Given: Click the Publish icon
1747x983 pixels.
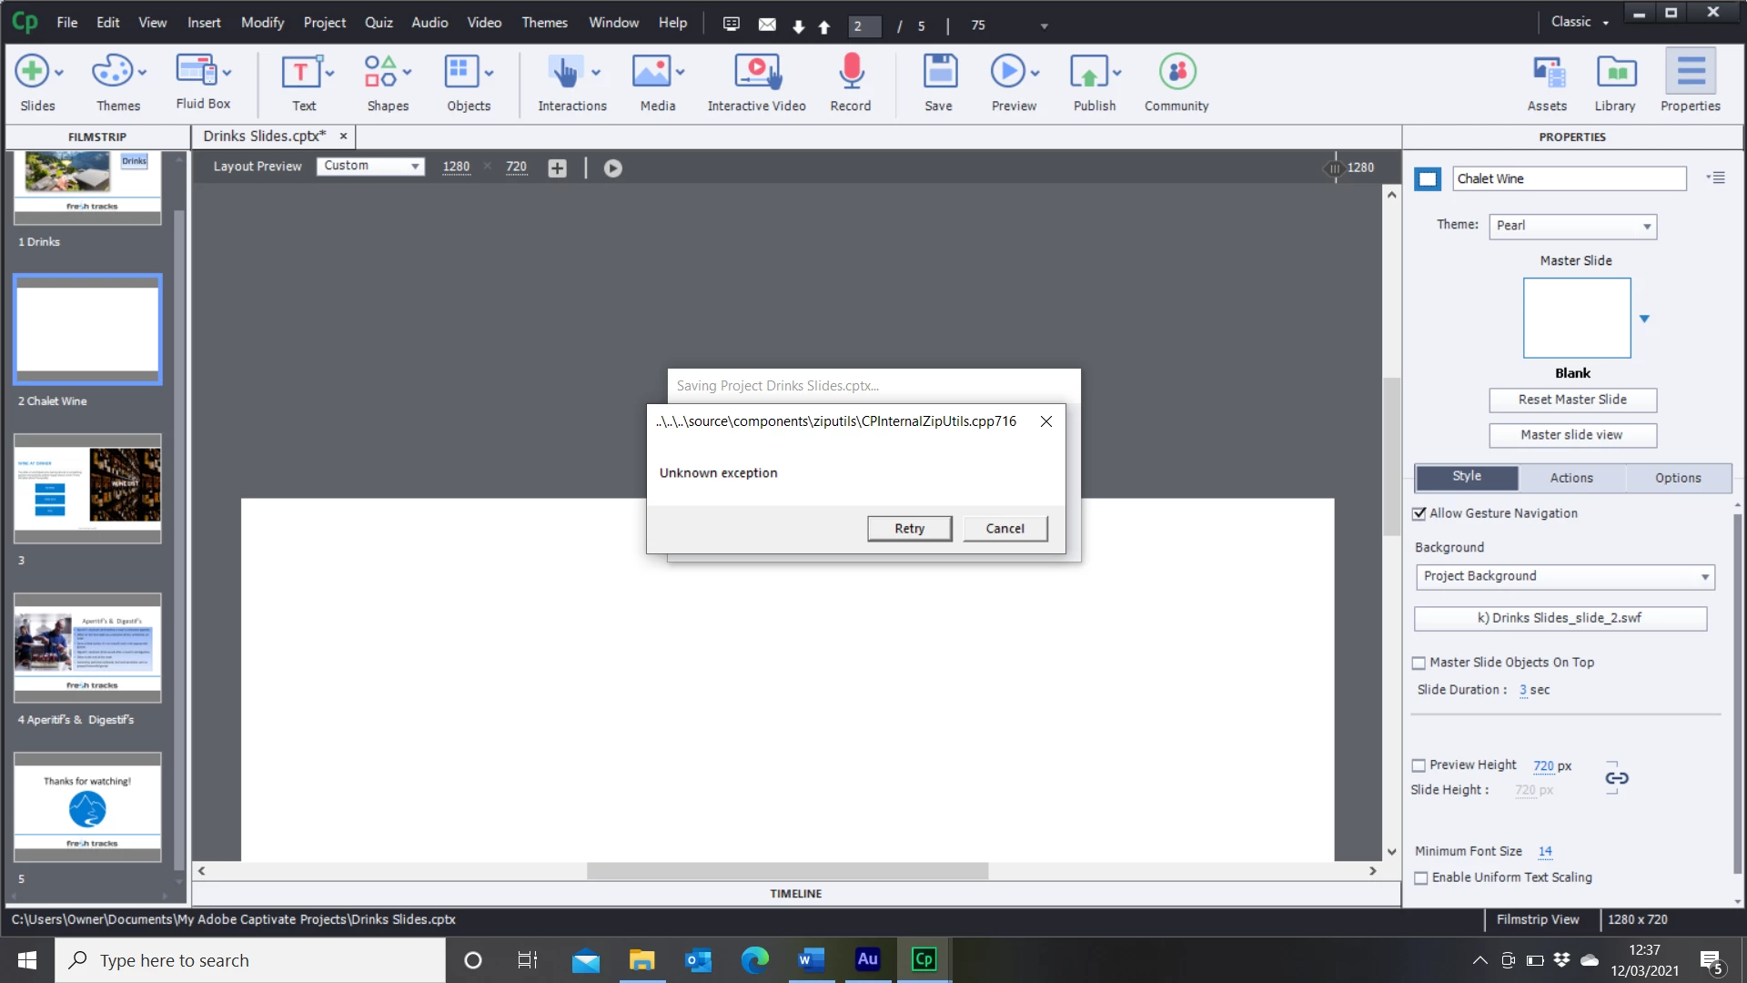Looking at the screenshot, I should pos(1089,73).
